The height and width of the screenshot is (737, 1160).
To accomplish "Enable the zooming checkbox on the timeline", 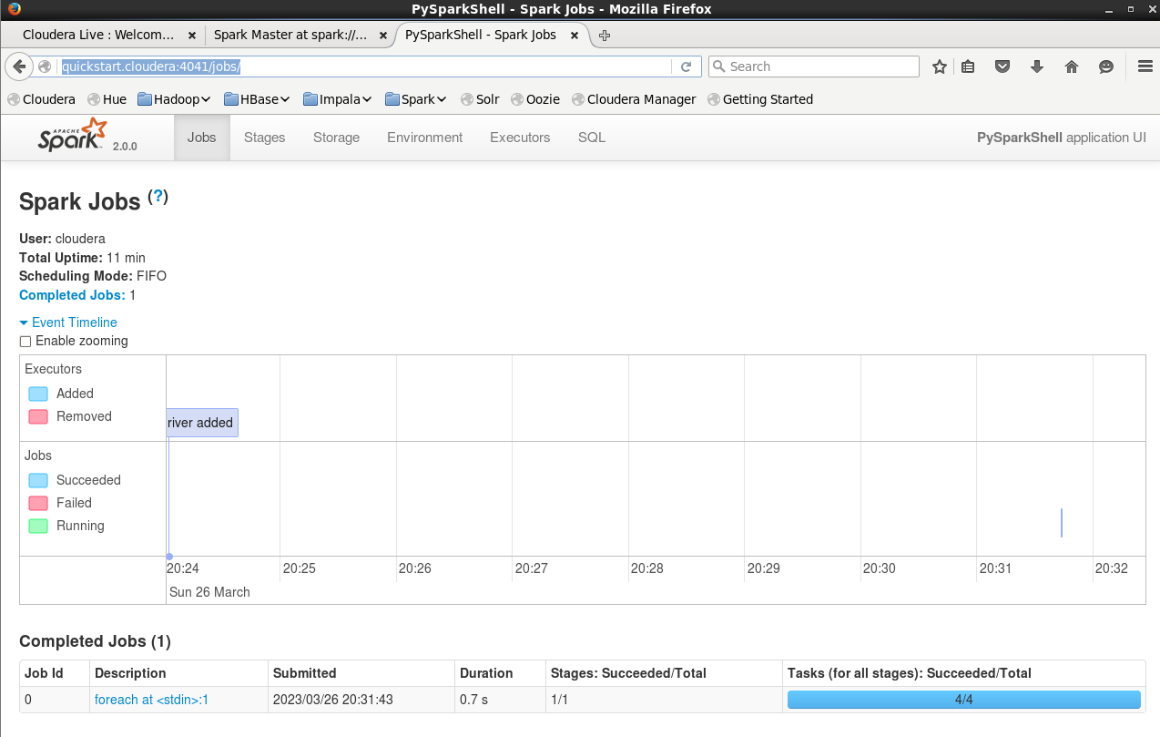I will pos(25,341).
